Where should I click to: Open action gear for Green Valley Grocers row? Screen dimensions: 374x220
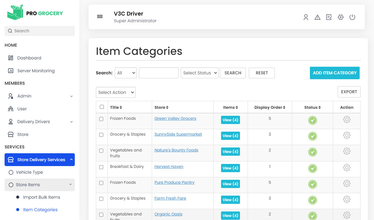347,119
